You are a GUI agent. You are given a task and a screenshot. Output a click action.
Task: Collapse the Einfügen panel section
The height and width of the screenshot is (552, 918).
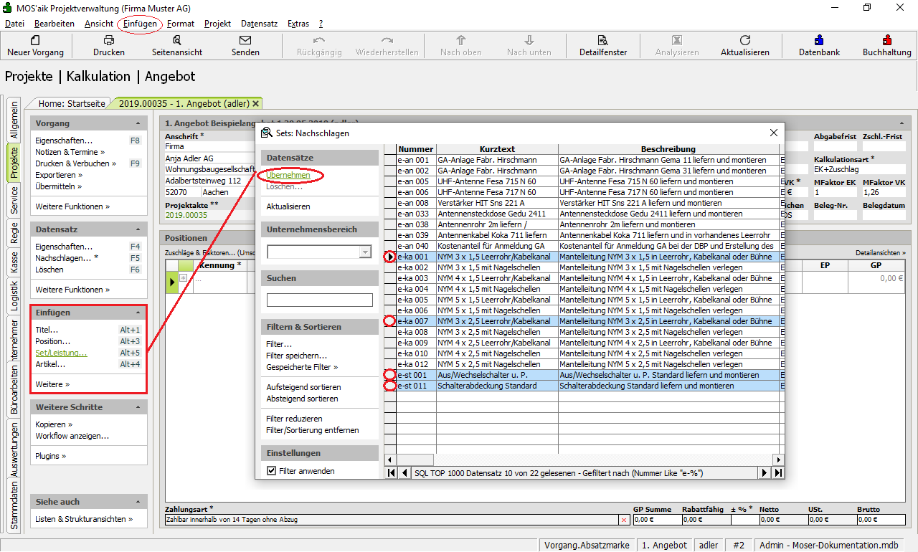click(x=137, y=313)
